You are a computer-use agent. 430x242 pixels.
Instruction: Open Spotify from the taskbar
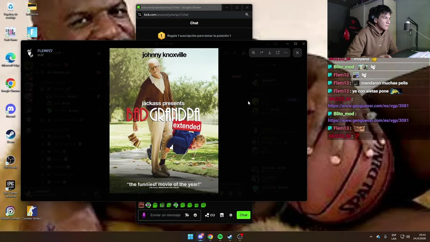pos(220,237)
